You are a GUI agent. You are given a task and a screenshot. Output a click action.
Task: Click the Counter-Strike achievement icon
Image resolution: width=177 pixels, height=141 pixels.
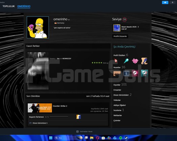click(x=79, y=117)
